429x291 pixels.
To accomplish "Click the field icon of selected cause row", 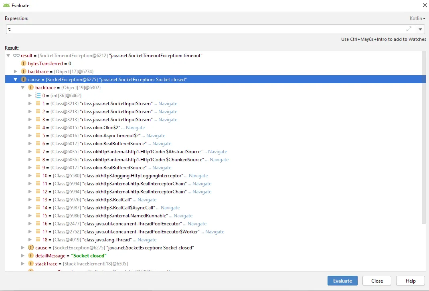I will pos(24,80).
